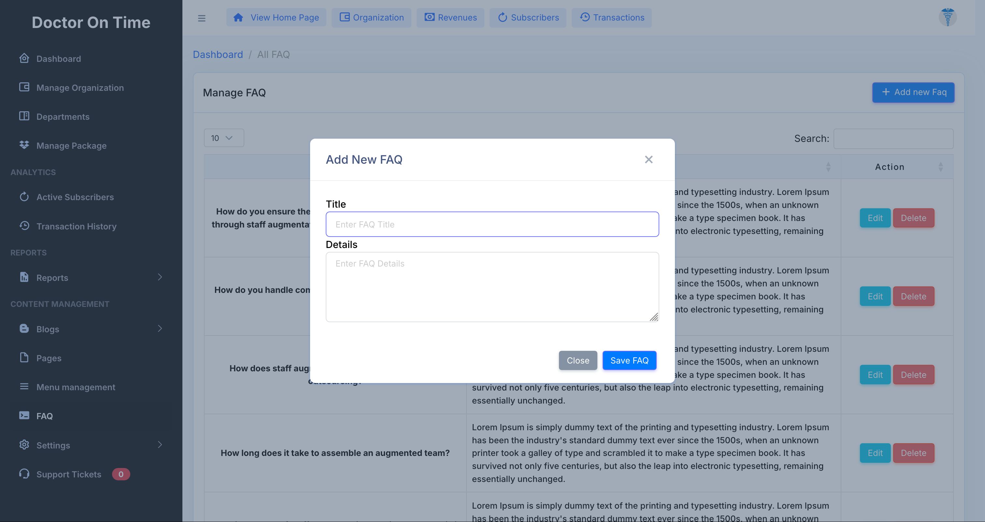Click the Departments book icon in sidebar
The width and height of the screenshot is (985, 522).
click(x=24, y=116)
